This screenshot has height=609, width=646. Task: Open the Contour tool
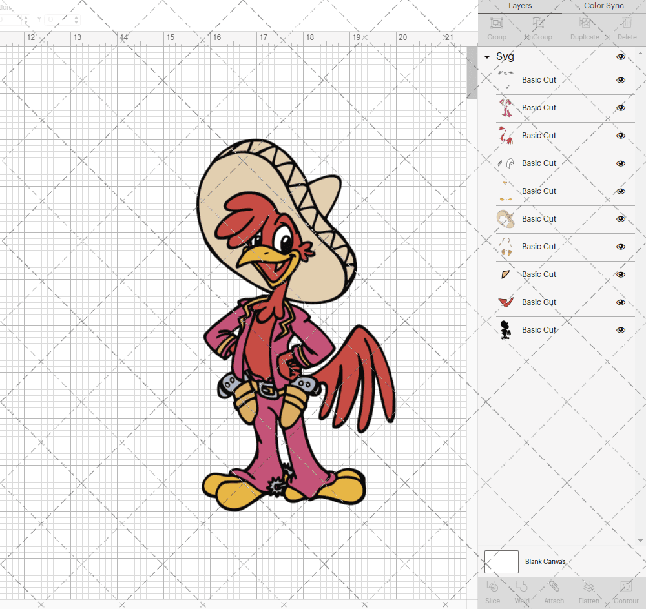tap(626, 592)
